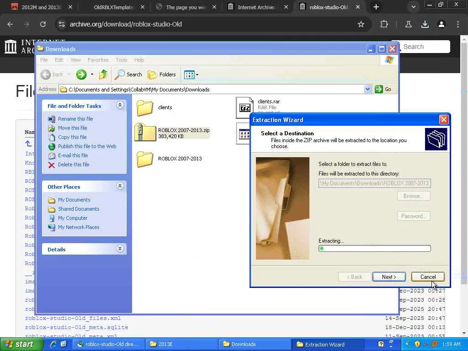The height and width of the screenshot is (351, 468).
Task: Open the Chrome three-dot menu
Action: pyautogui.click(x=458, y=24)
